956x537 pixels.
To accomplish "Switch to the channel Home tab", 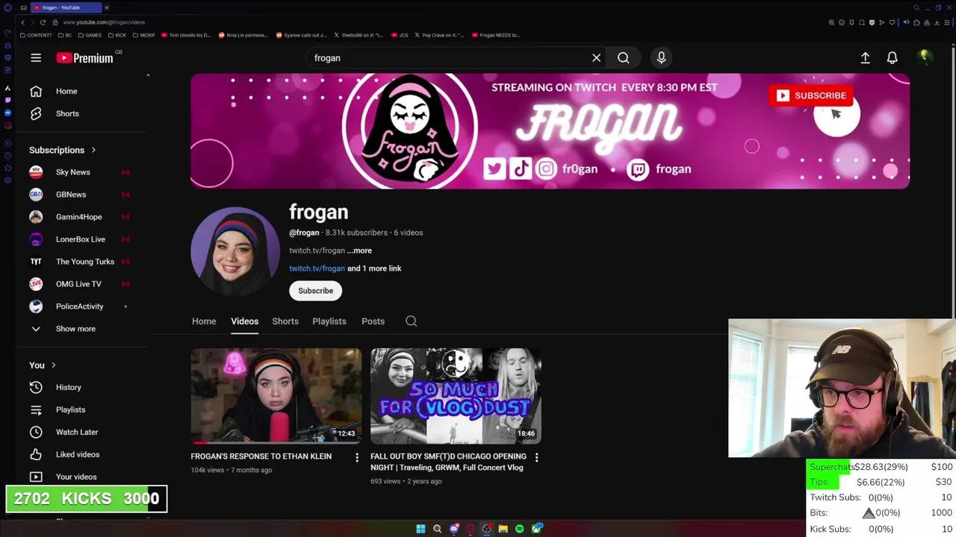I will coord(204,321).
